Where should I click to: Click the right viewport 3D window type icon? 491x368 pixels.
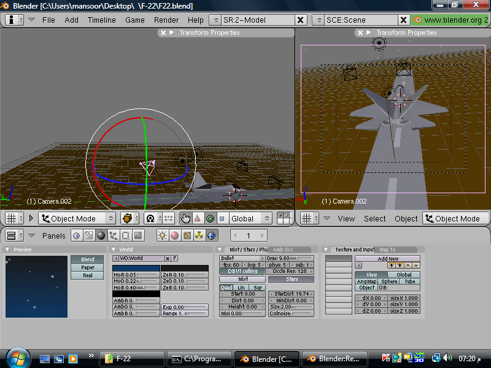click(309, 218)
